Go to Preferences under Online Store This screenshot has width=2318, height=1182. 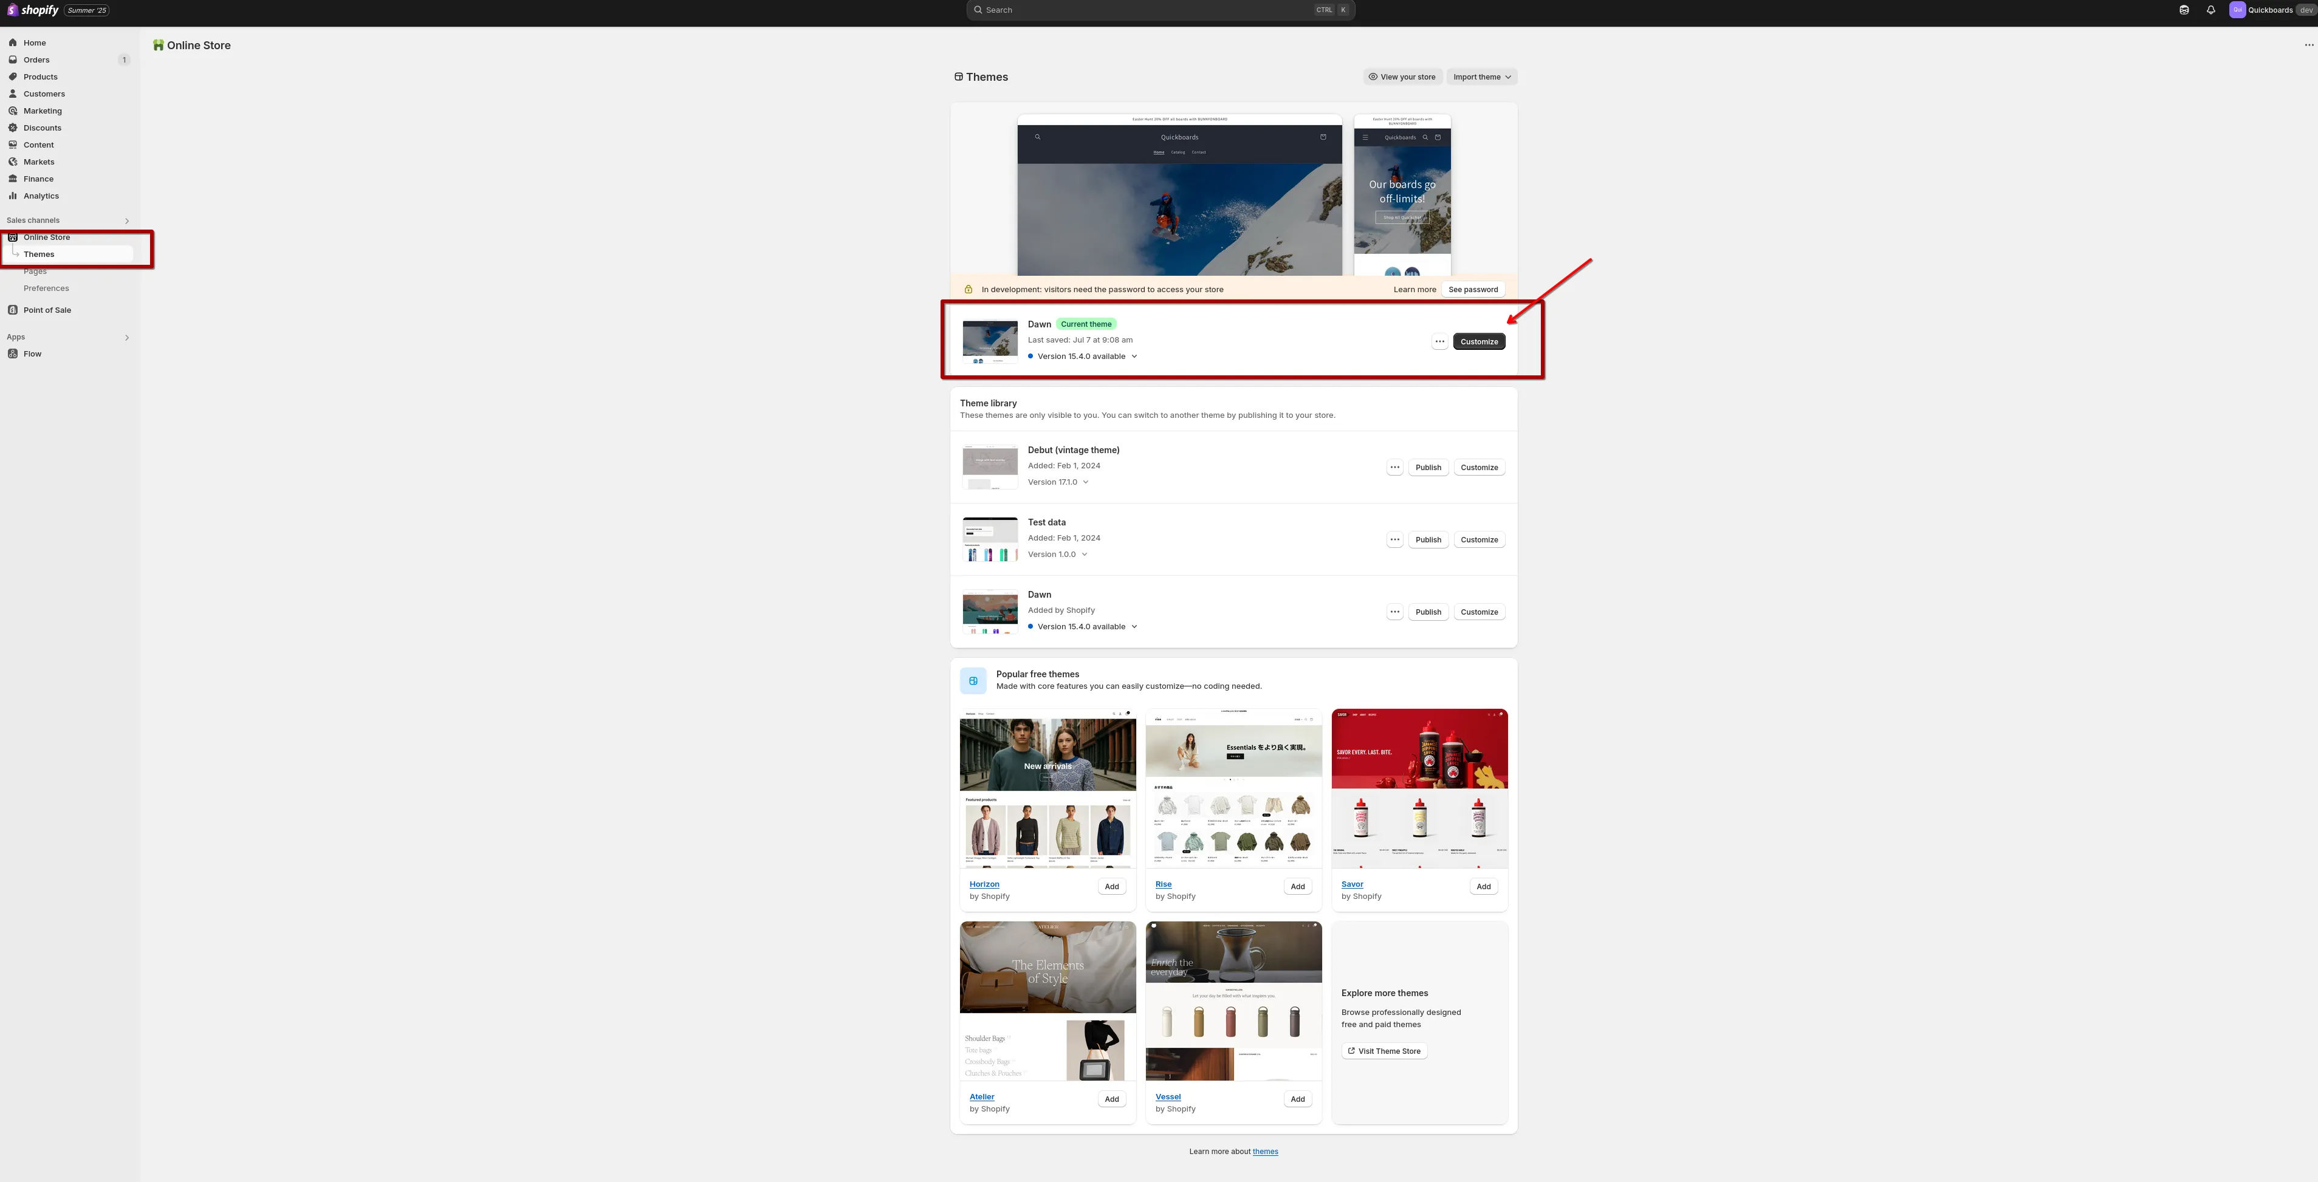pos(46,289)
